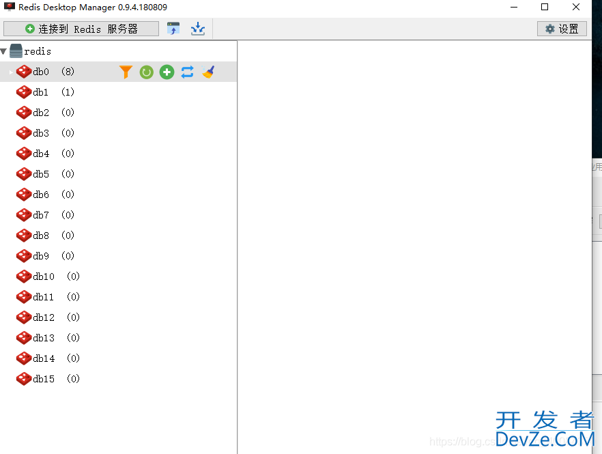This screenshot has width=602, height=454.
Task: Click the export connections download icon
Action: [x=198, y=29]
